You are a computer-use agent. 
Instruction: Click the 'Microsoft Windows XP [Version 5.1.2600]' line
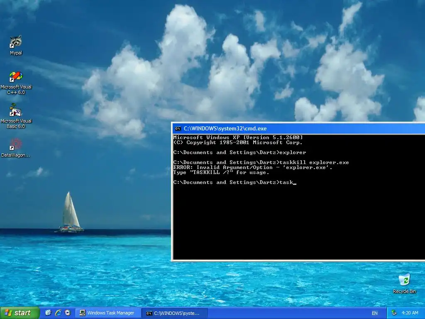point(238,137)
